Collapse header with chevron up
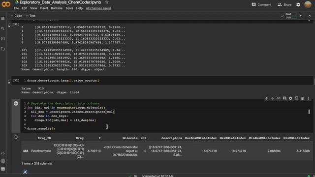Screen dimensions: 315x177 point(310,16)
